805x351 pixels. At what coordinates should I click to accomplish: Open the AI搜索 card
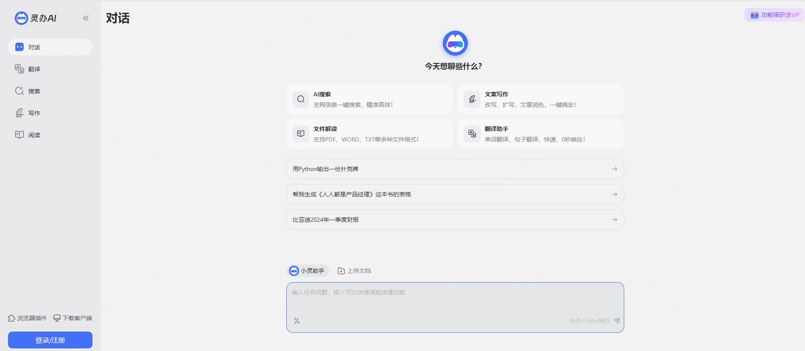[x=369, y=99]
